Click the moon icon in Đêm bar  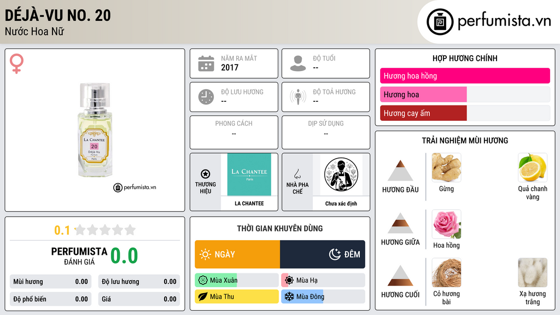point(335,254)
